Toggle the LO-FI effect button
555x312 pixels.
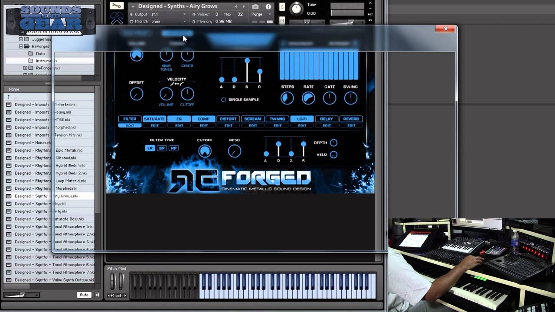coord(302,119)
